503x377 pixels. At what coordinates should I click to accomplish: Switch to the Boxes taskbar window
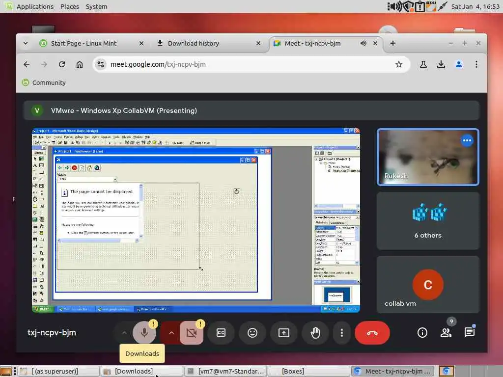(308, 371)
